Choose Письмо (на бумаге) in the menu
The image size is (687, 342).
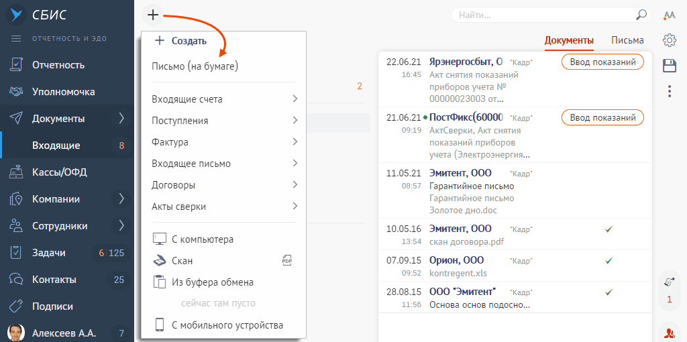(x=195, y=66)
